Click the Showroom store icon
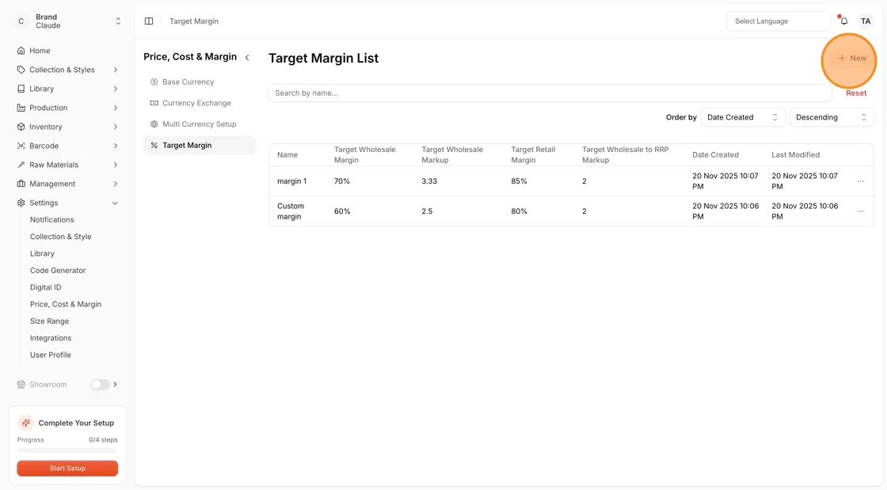887x490 pixels. point(21,384)
